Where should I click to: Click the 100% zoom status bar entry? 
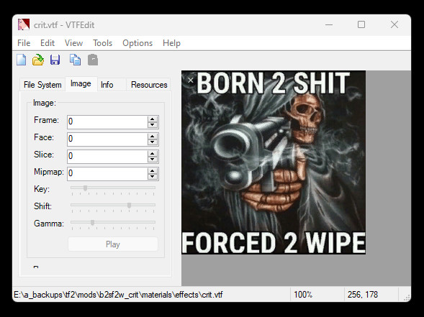click(303, 294)
